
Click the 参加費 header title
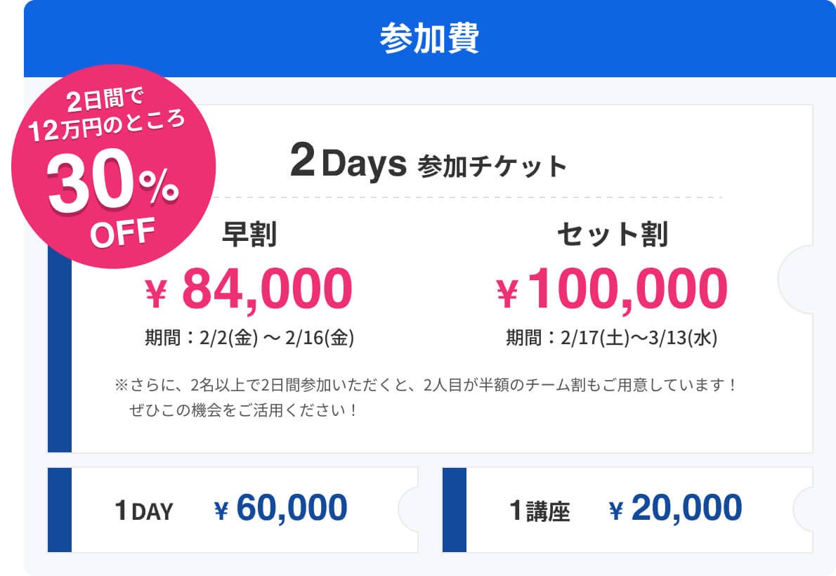(x=429, y=39)
